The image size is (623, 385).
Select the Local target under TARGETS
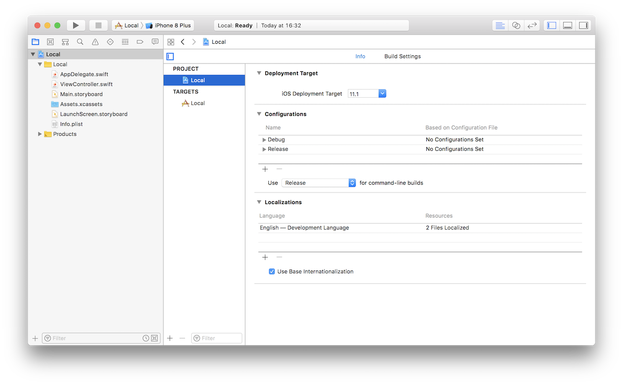click(197, 103)
